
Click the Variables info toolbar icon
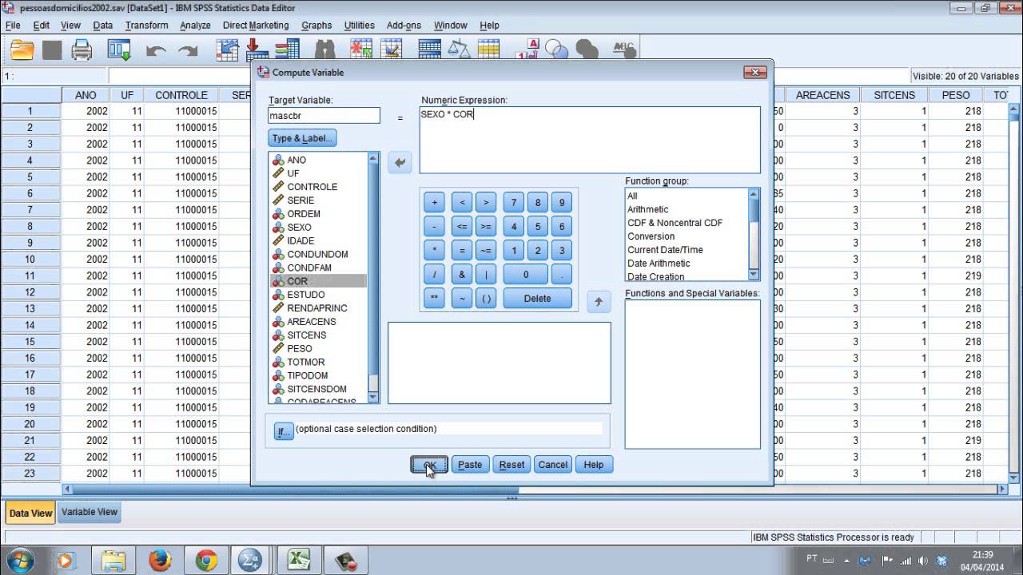[286, 50]
